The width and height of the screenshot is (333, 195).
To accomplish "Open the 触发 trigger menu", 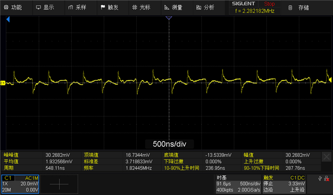I will 109,8.
